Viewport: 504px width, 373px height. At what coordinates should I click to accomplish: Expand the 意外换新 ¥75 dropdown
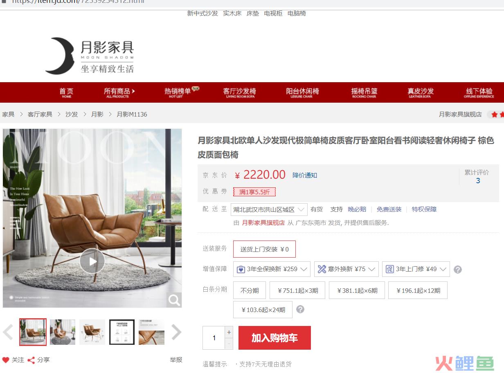click(346, 269)
